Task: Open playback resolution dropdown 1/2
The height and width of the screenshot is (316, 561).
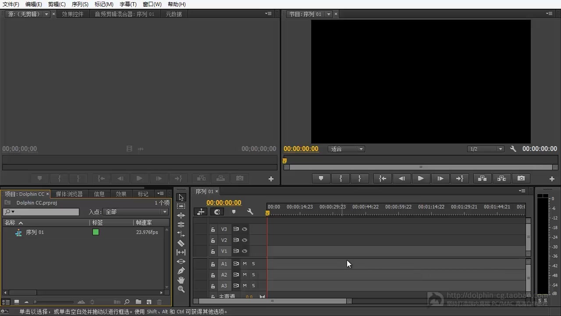Action: (x=486, y=149)
